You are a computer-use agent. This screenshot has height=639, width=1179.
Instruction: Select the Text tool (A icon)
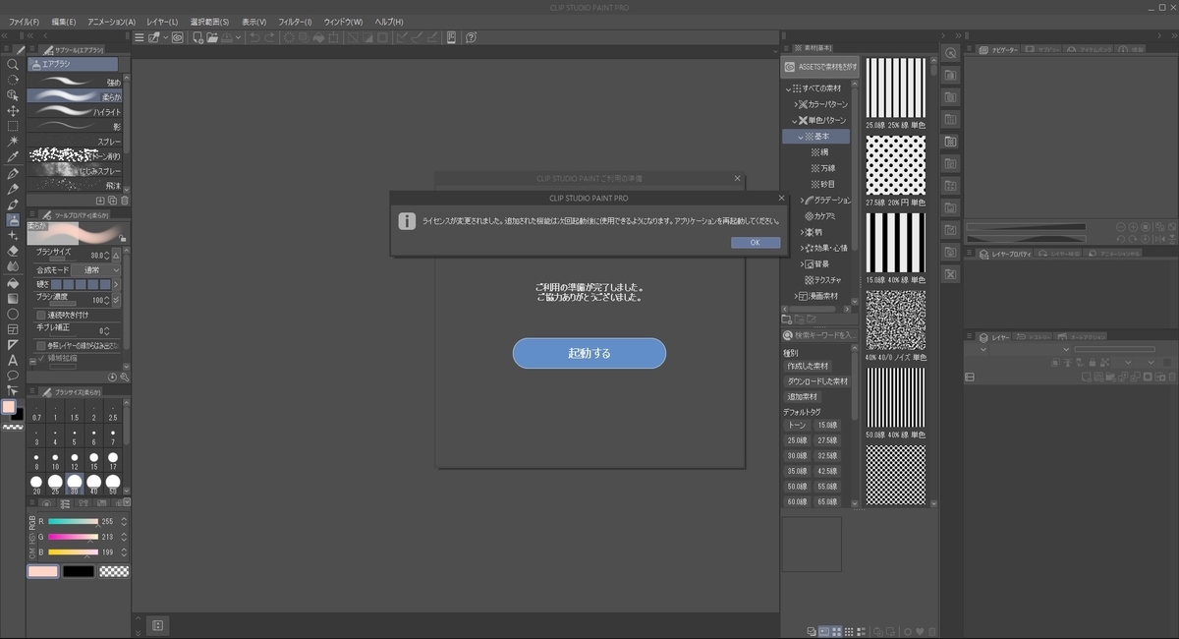point(13,360)
